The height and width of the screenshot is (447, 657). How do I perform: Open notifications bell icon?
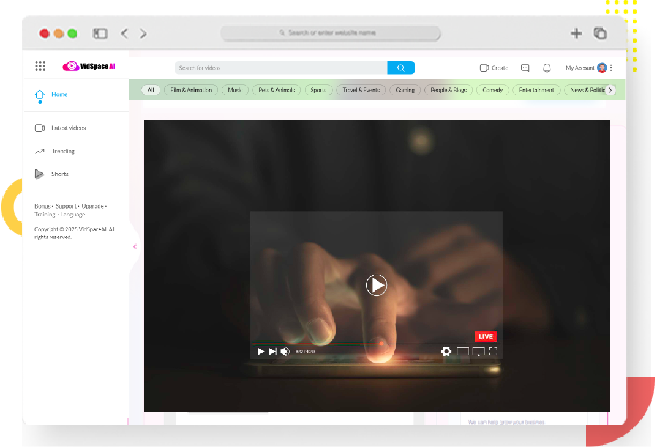click(x=547, y=68)
